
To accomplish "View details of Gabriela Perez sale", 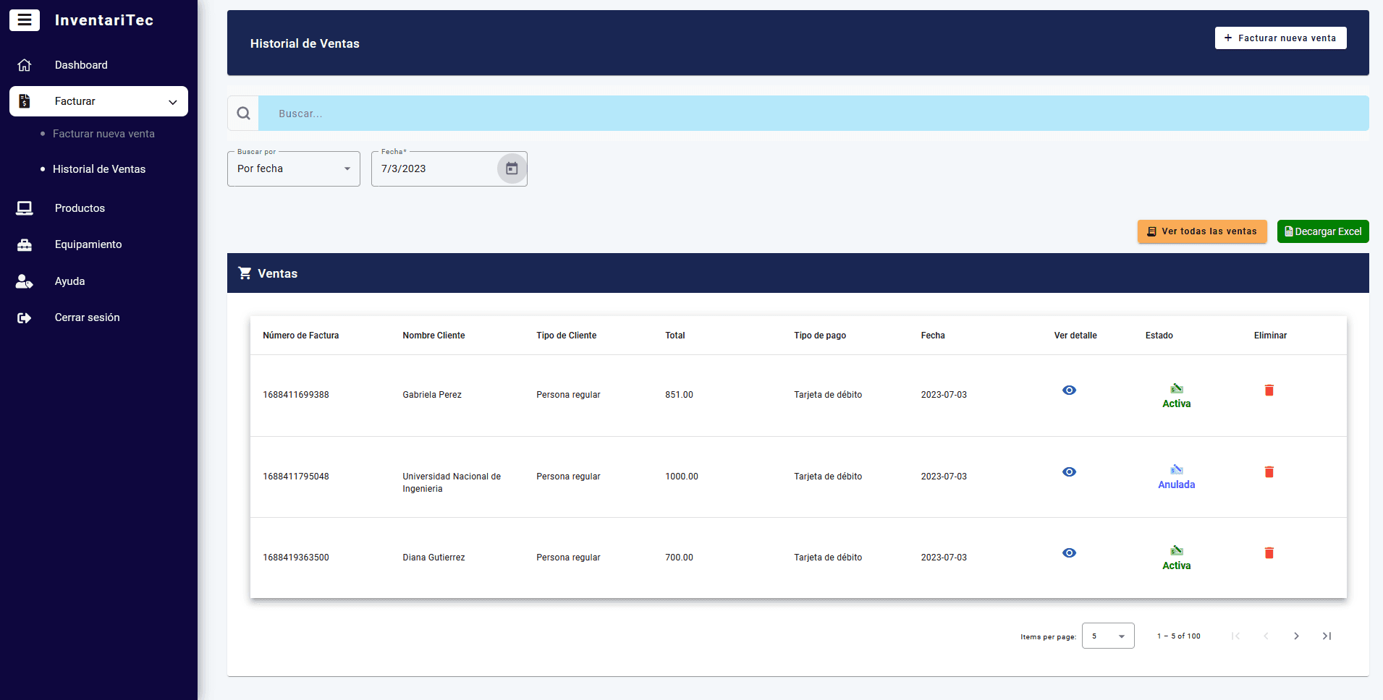I will pos(1069,390).
